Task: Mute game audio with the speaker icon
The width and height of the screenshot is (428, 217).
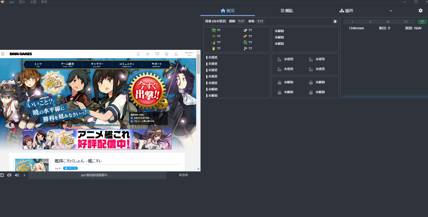Action: [x=17, y=175]
